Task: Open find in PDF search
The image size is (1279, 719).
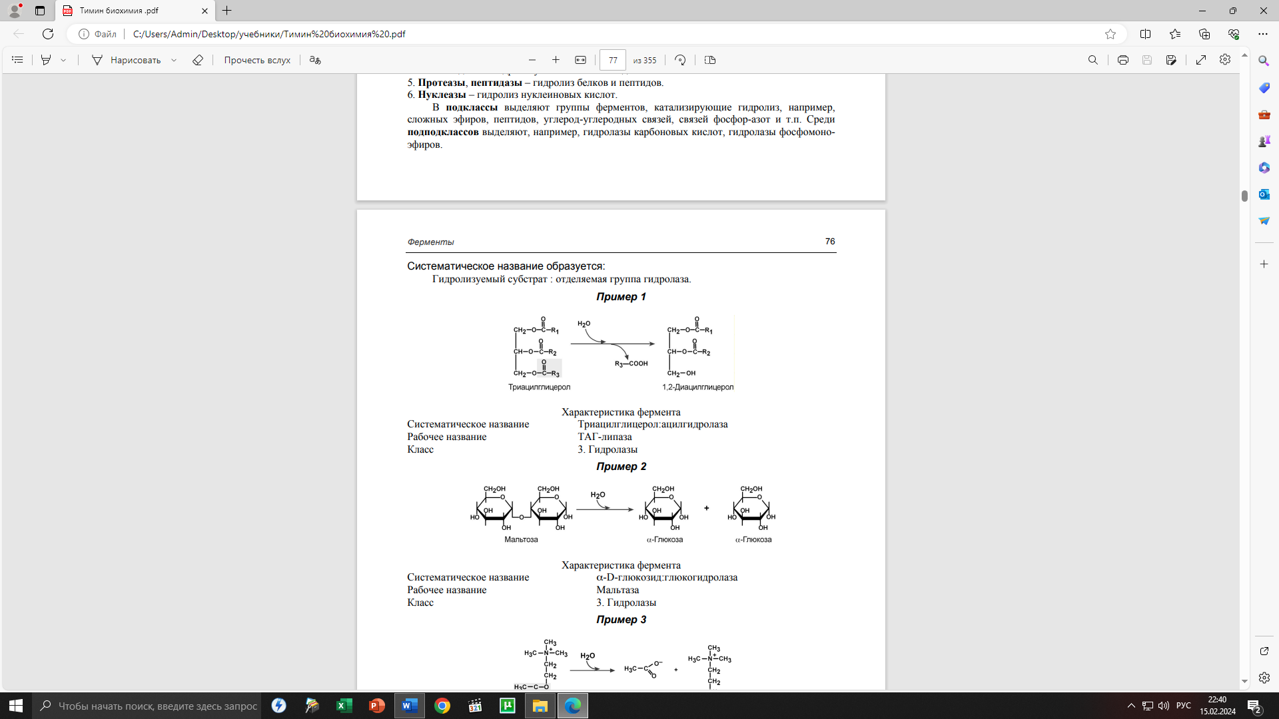Action: click(x=1092, y=60)
